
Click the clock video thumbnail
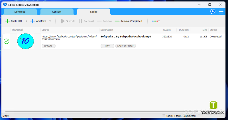click(x=26, y=41)
